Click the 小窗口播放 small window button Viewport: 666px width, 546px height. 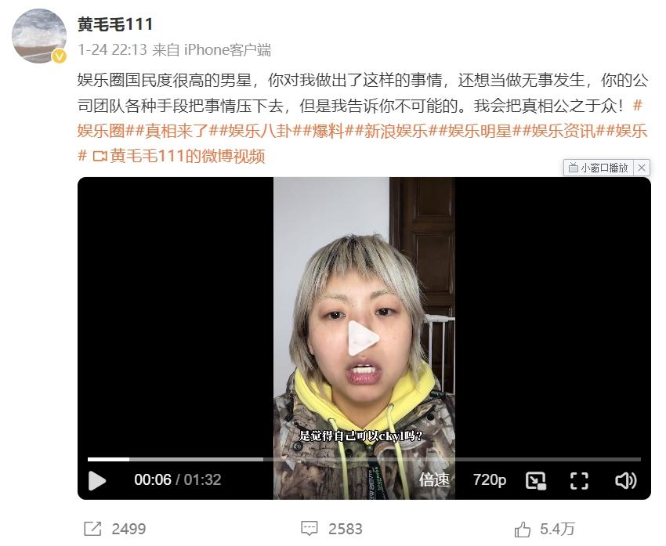(x=599, y=168)
